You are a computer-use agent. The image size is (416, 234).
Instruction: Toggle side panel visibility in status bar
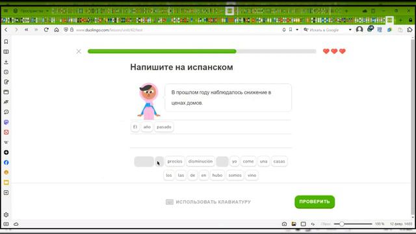tap(6, 224)
